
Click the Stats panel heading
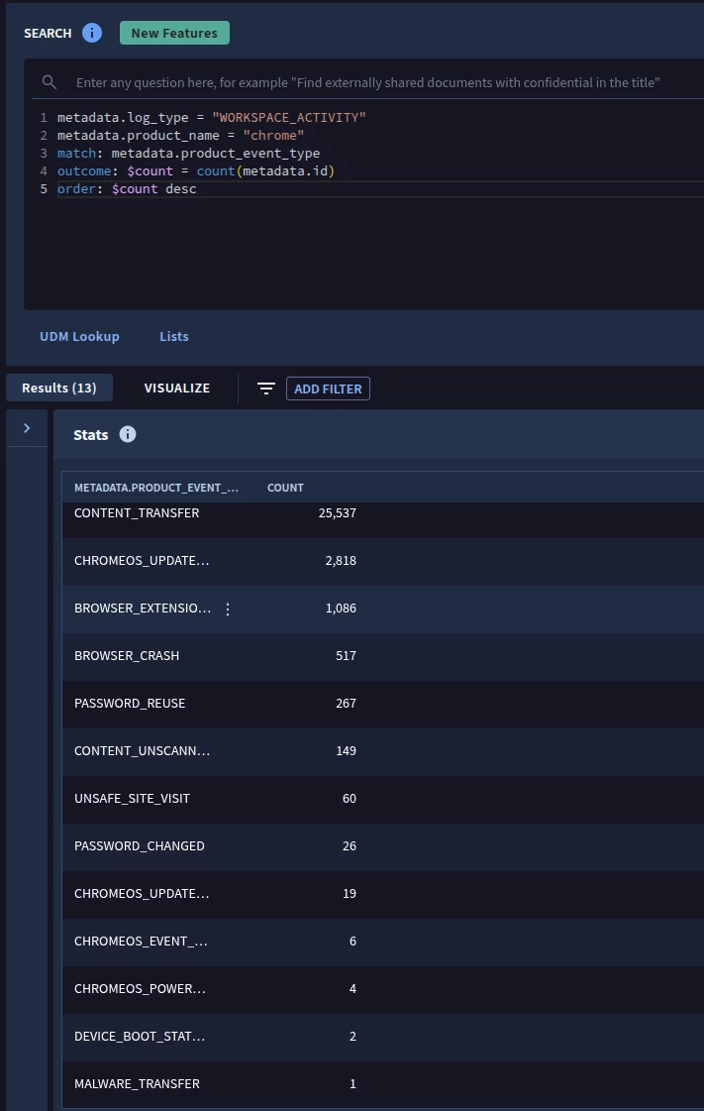90,435
